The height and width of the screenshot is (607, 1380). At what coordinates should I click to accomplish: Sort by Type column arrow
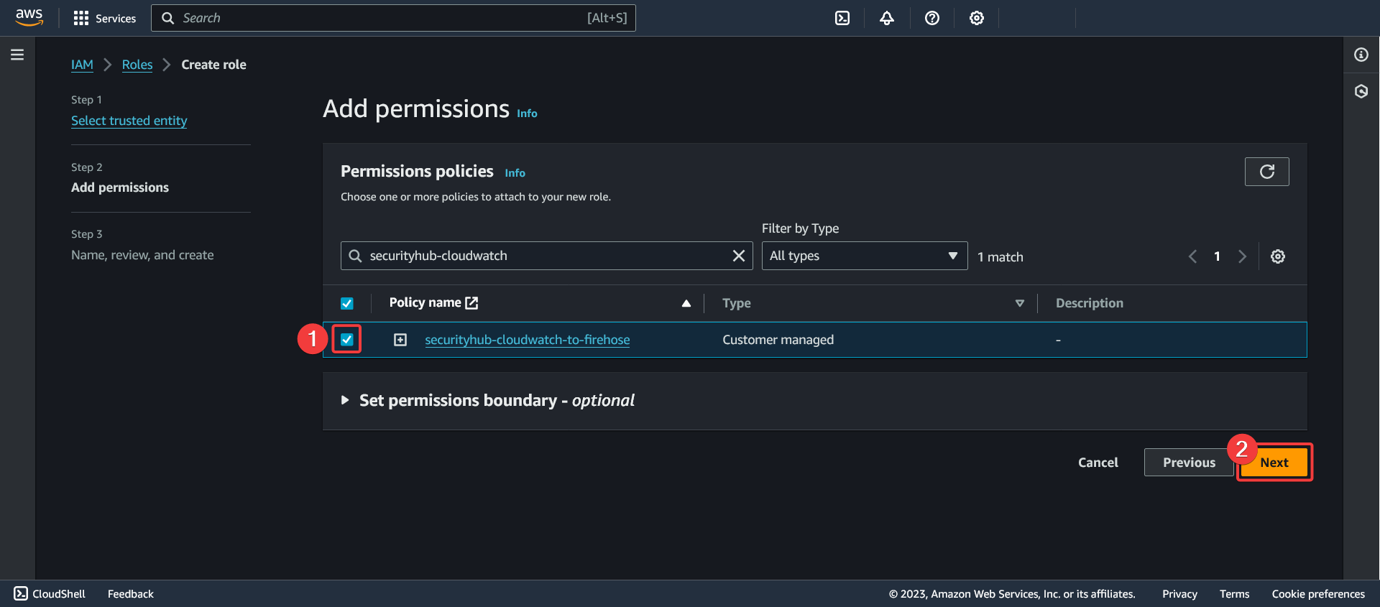tap(1019, 303)
